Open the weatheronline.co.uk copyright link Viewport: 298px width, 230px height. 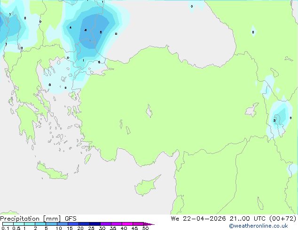tap(259, 226)
